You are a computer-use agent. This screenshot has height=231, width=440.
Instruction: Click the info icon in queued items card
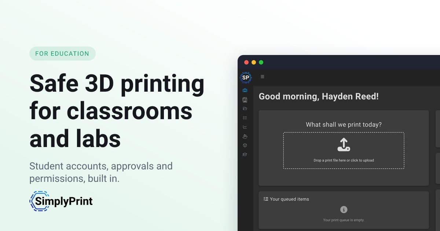point(344,209)
